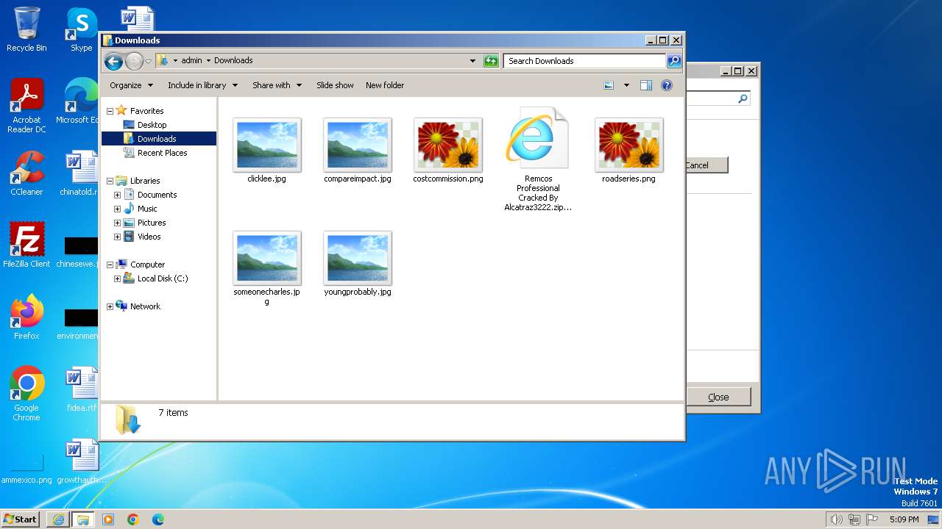Click the Recycle Bin desktop icon
The height and width of the screenshot is (529, 942).
pos(26,29)
